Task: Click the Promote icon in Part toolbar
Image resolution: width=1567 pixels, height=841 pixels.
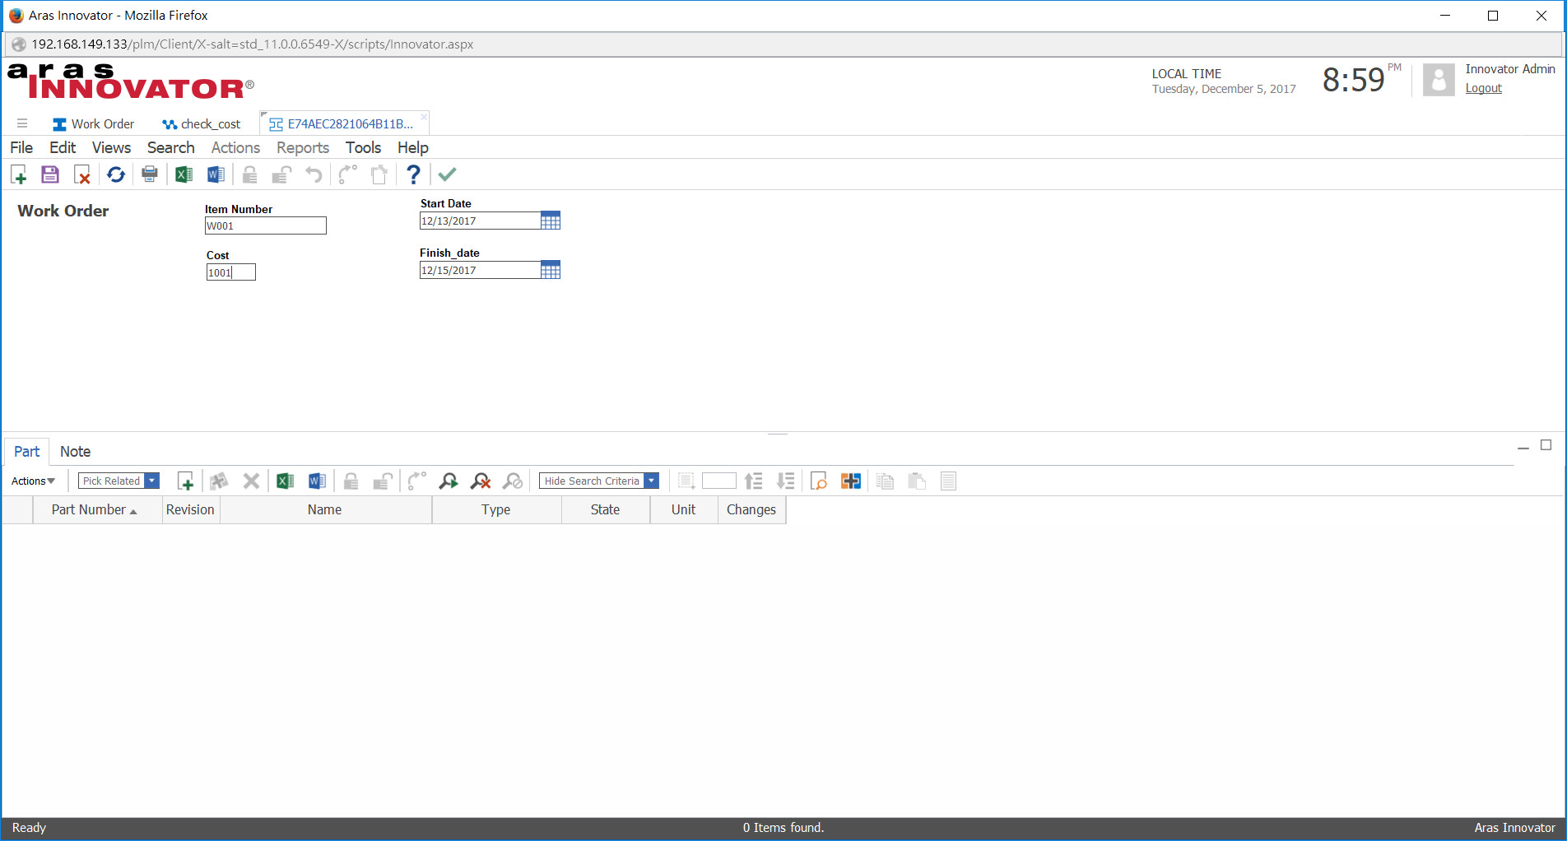Action: tap(416, 481)
